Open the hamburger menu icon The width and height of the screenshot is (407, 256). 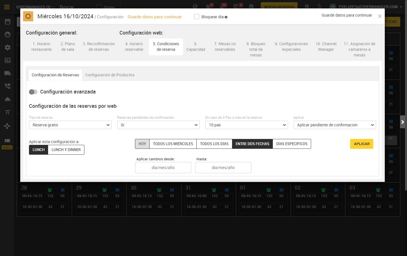point(7,7)
